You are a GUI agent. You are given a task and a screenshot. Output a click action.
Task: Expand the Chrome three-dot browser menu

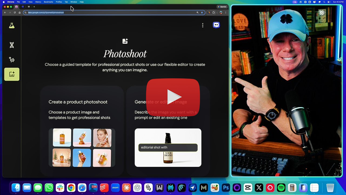click(226, 12)
